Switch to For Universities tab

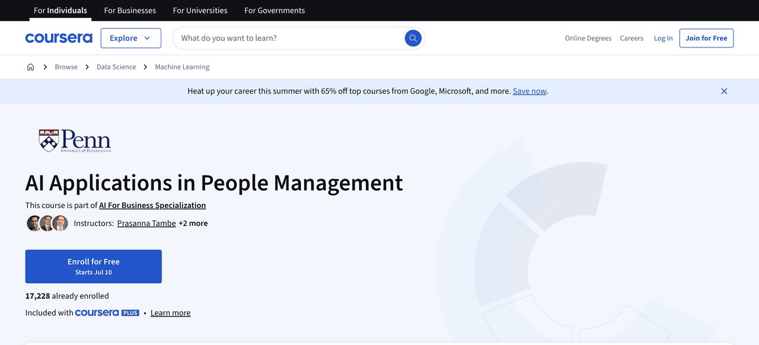(x=200, y=11)
